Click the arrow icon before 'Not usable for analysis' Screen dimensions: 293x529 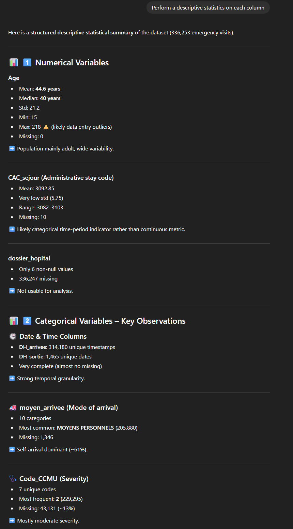pos(12,291)
